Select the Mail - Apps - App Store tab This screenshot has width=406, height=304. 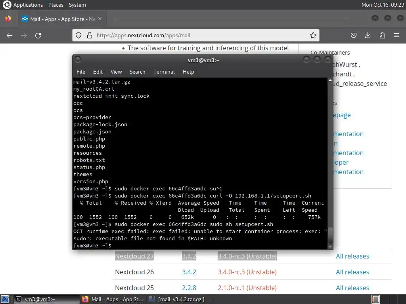(x=62, y=19)
